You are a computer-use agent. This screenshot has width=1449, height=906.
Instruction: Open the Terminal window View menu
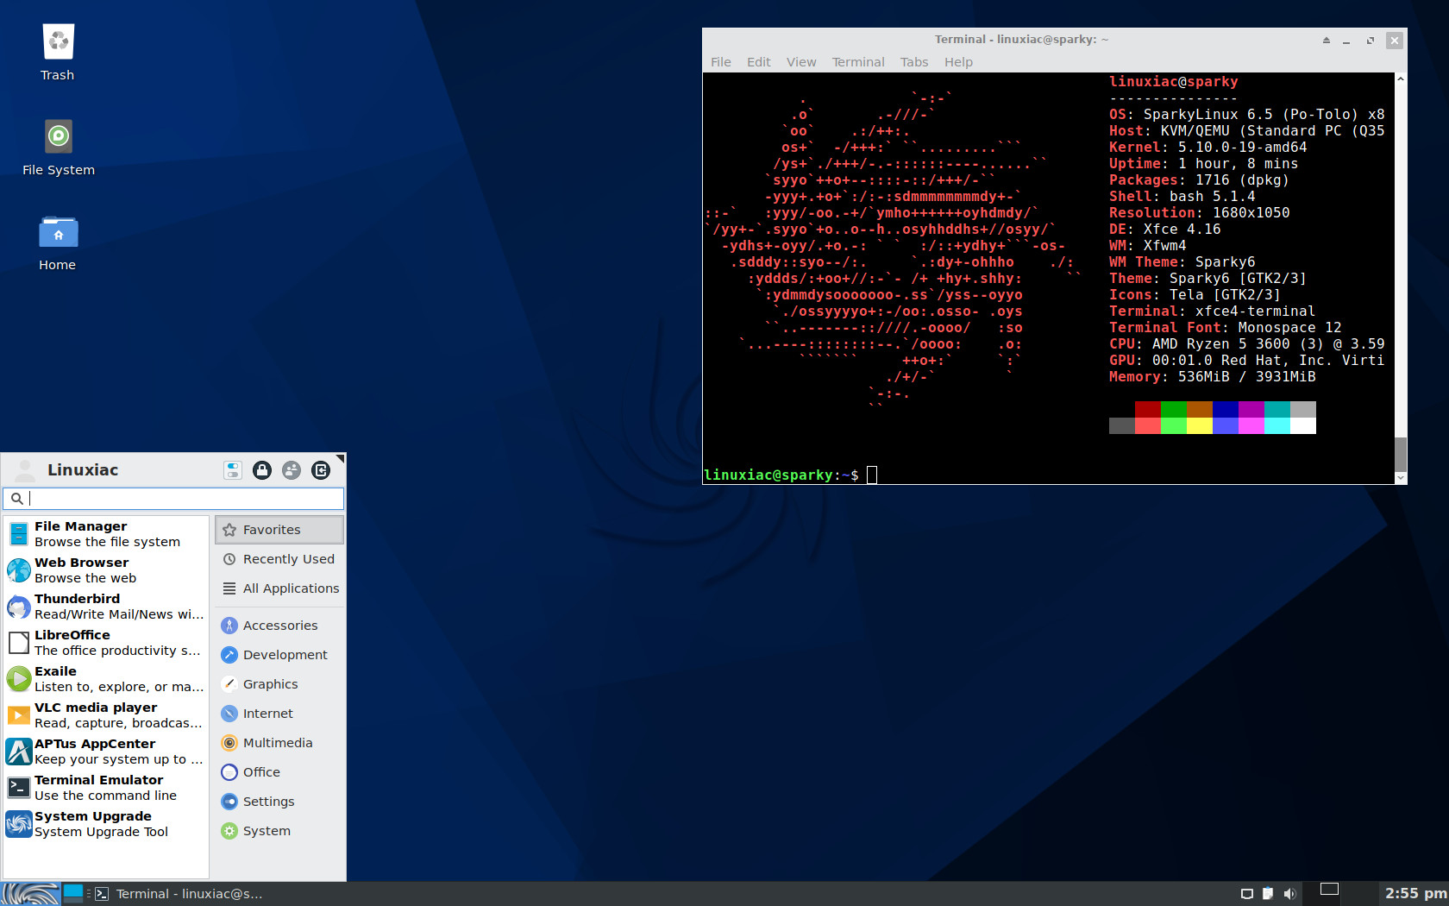coord(801,62)
